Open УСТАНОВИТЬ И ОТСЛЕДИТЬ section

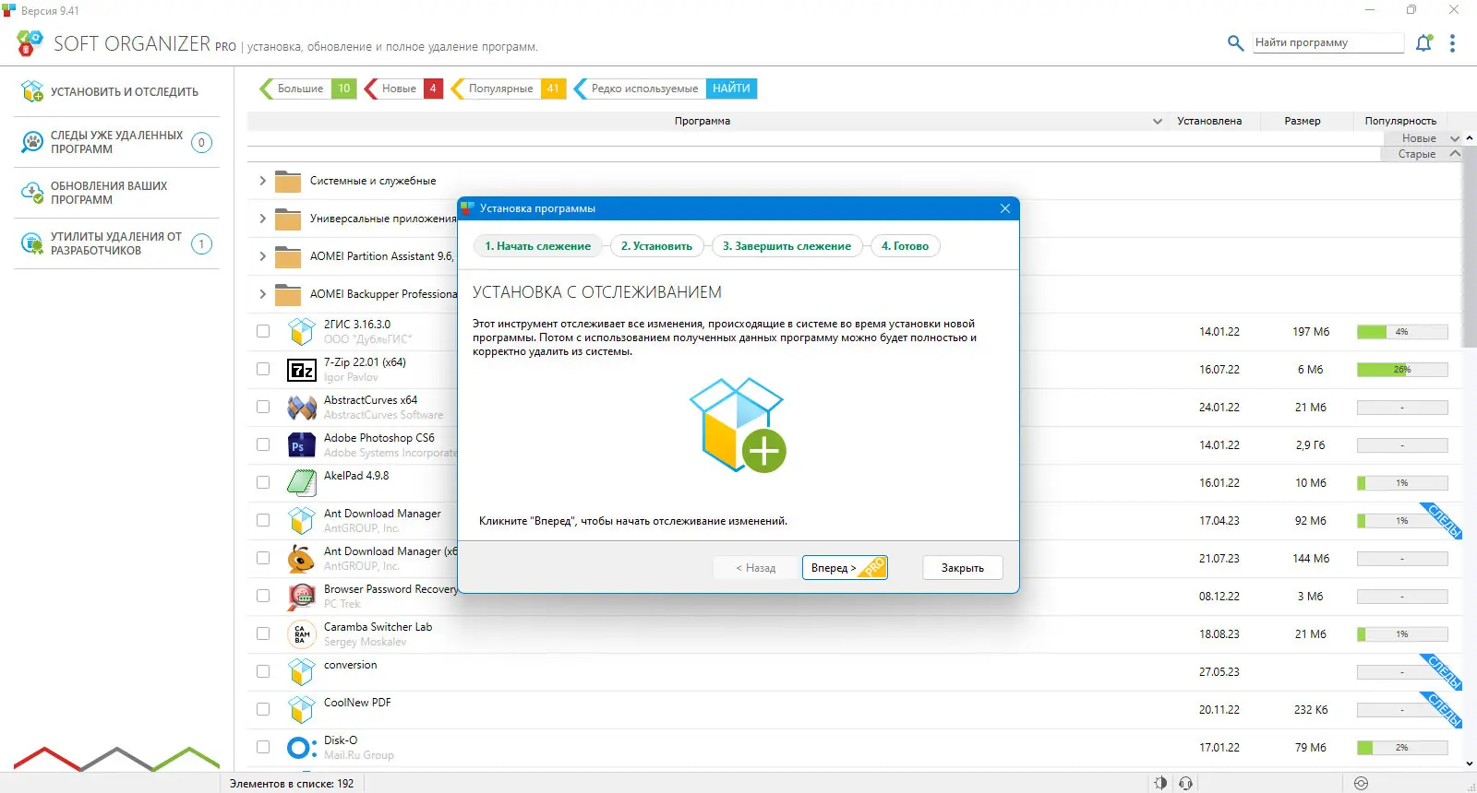click(116, 91)
